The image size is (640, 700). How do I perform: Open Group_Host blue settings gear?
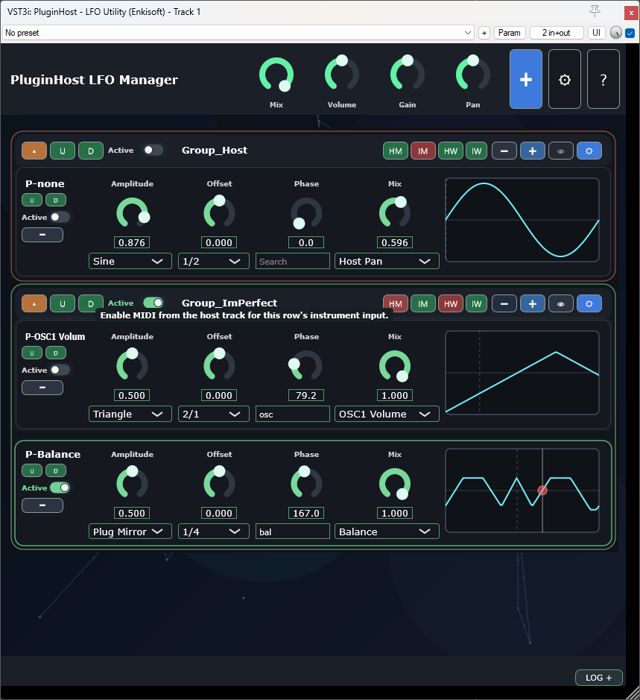589,151
